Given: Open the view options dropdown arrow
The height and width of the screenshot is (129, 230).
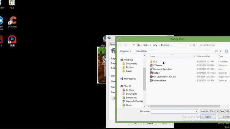Looking at the screenshot, I should [x=220, y=51].
